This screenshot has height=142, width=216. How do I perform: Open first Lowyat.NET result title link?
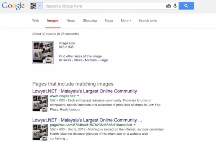click(x=85, y=91)
